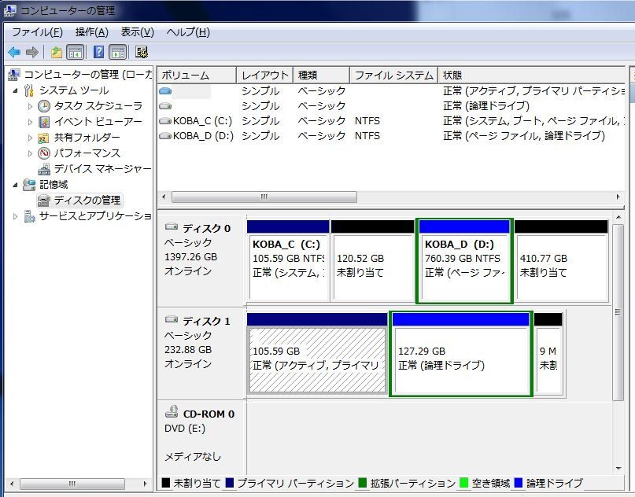
Task: Sort by the 種類 column header
Action: pyautogui.click(x=321, y=75)
